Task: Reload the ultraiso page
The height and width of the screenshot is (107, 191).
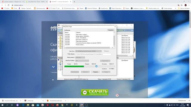Action: 9,5
